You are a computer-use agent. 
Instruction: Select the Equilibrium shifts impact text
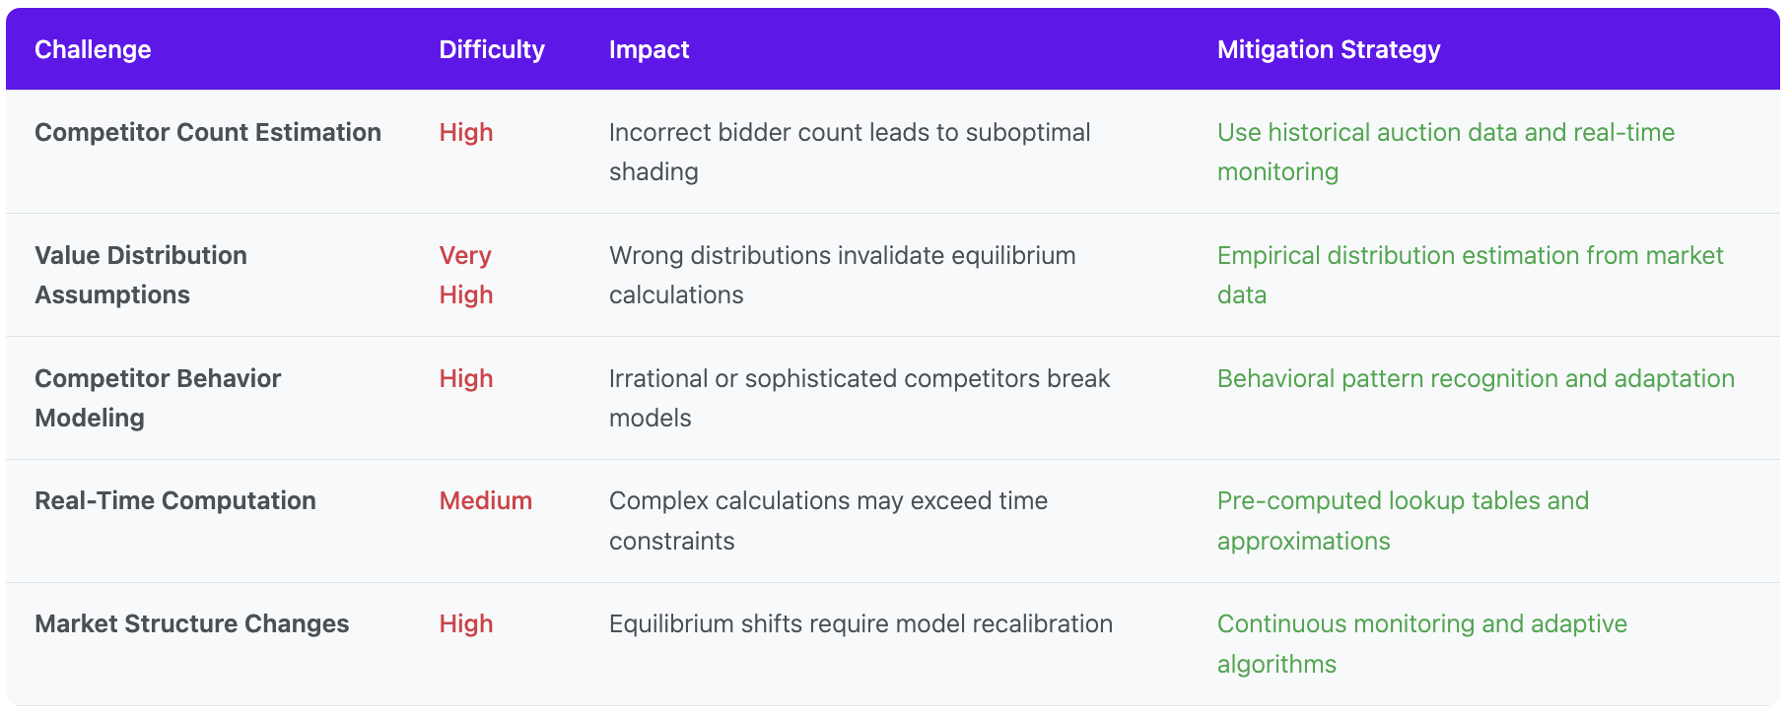pyautogui.click(x=860, y=624)
